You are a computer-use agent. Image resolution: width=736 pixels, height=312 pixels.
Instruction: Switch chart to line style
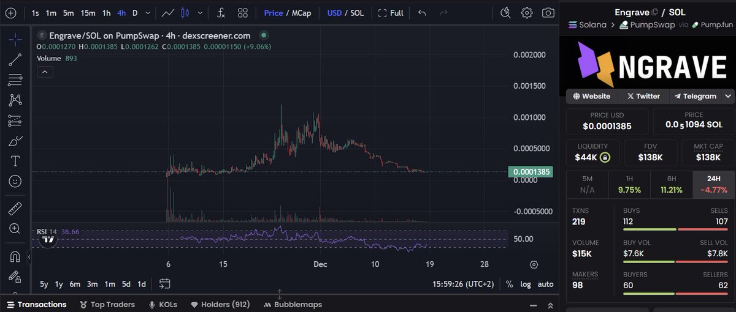168,13
